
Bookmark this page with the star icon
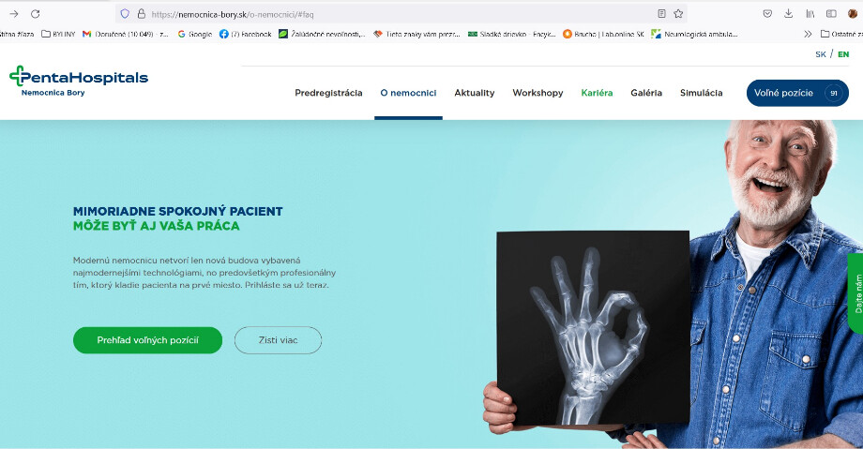pos(678,14)
